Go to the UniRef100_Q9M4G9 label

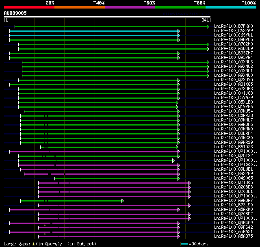(x=233, y=223)
